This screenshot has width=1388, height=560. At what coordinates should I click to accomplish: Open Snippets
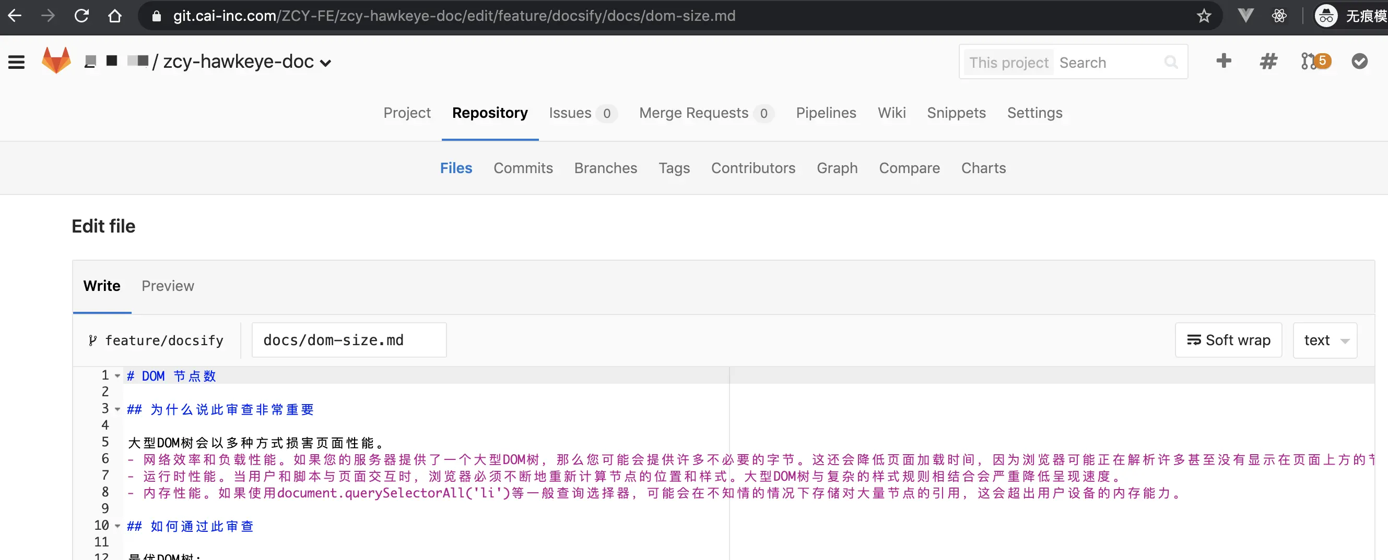pyautogui.click(x=957, y=113)
